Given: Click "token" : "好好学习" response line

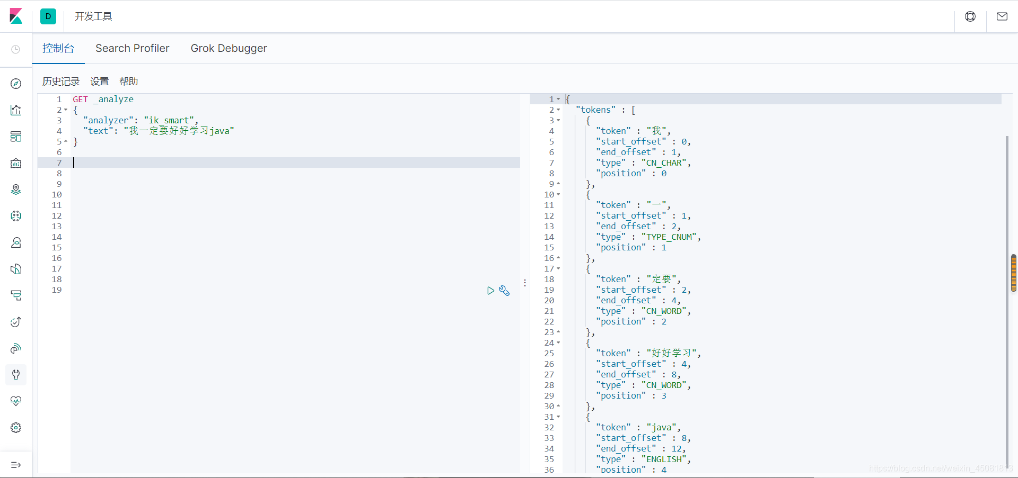Looking at the screenshot, I should point(648,353).
